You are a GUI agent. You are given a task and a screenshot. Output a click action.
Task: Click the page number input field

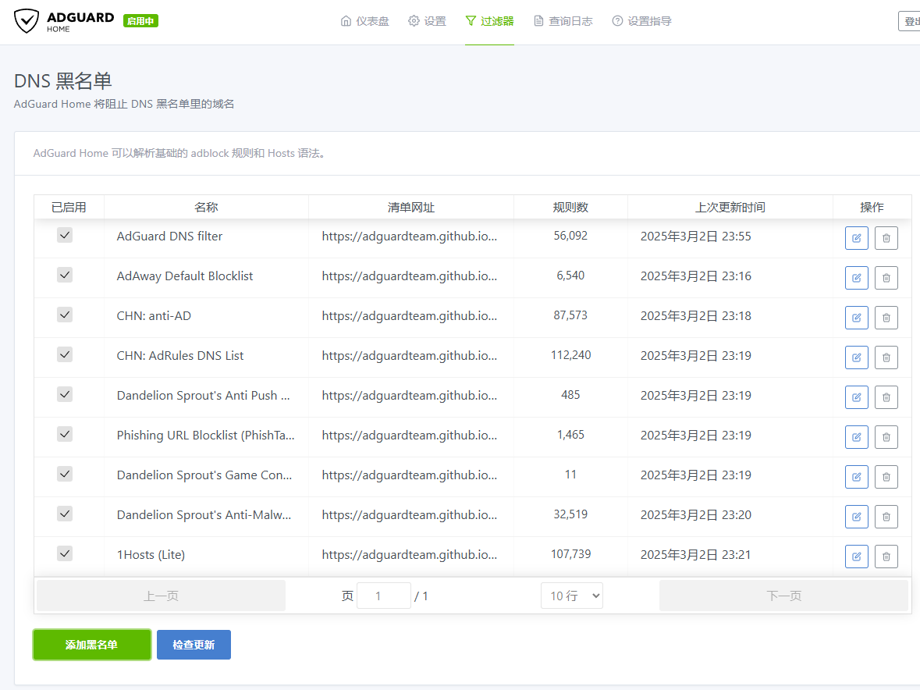click(384, 596)
